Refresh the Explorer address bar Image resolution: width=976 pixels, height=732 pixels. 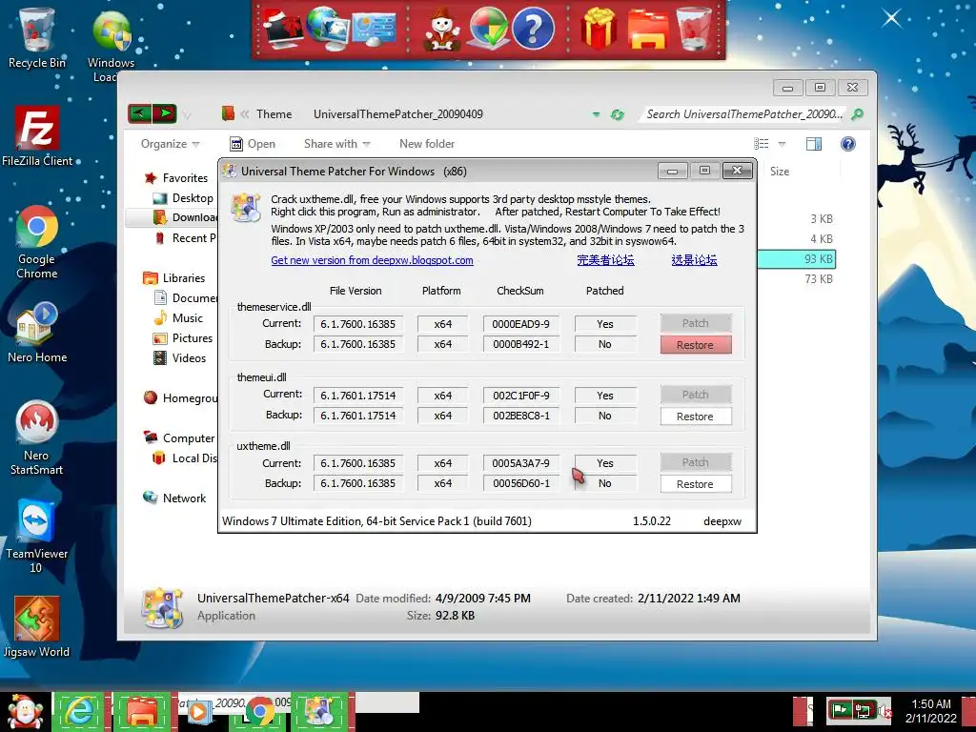617,114
